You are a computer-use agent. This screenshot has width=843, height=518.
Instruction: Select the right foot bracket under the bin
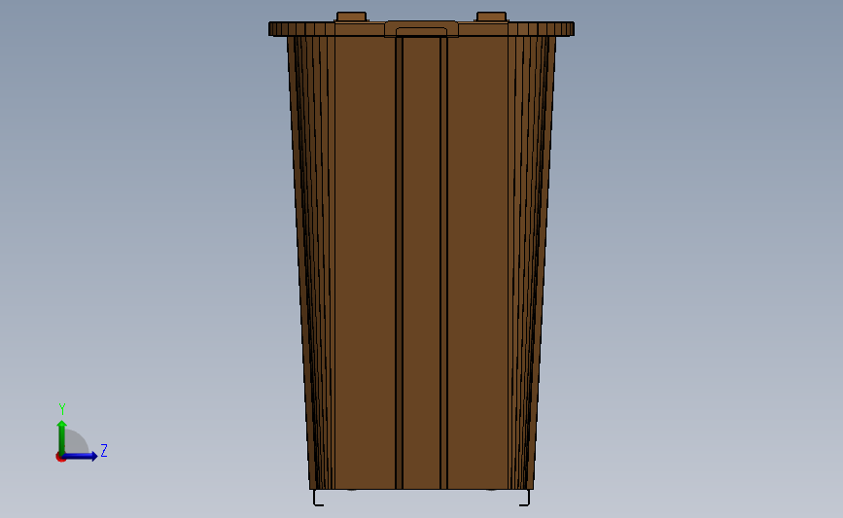(x=525, y=498)
